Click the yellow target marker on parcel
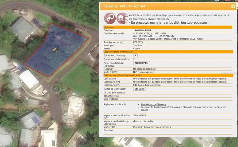The height and width of the screenshot is (147, 238). 55,50
